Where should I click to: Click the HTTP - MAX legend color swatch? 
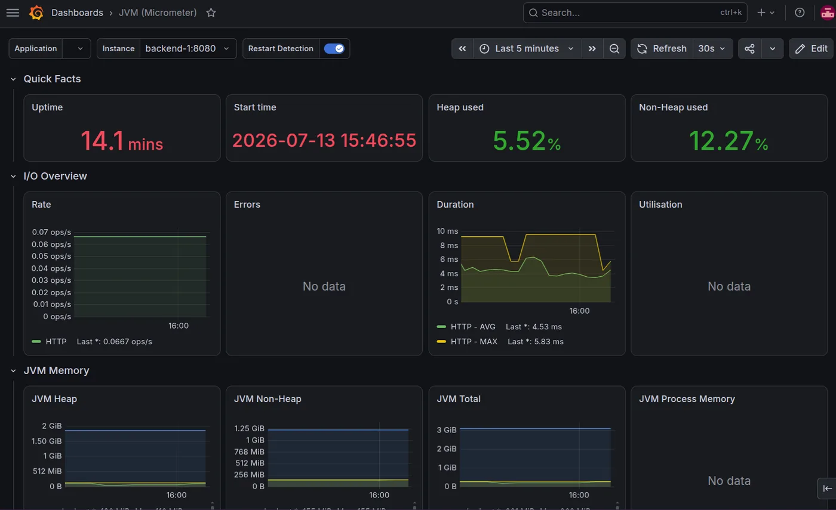point(441,342)
